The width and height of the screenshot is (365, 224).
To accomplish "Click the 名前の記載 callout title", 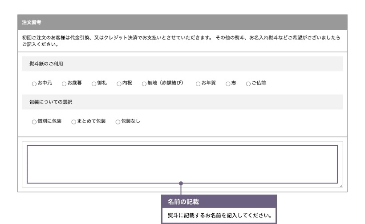I will pos(183,201).
